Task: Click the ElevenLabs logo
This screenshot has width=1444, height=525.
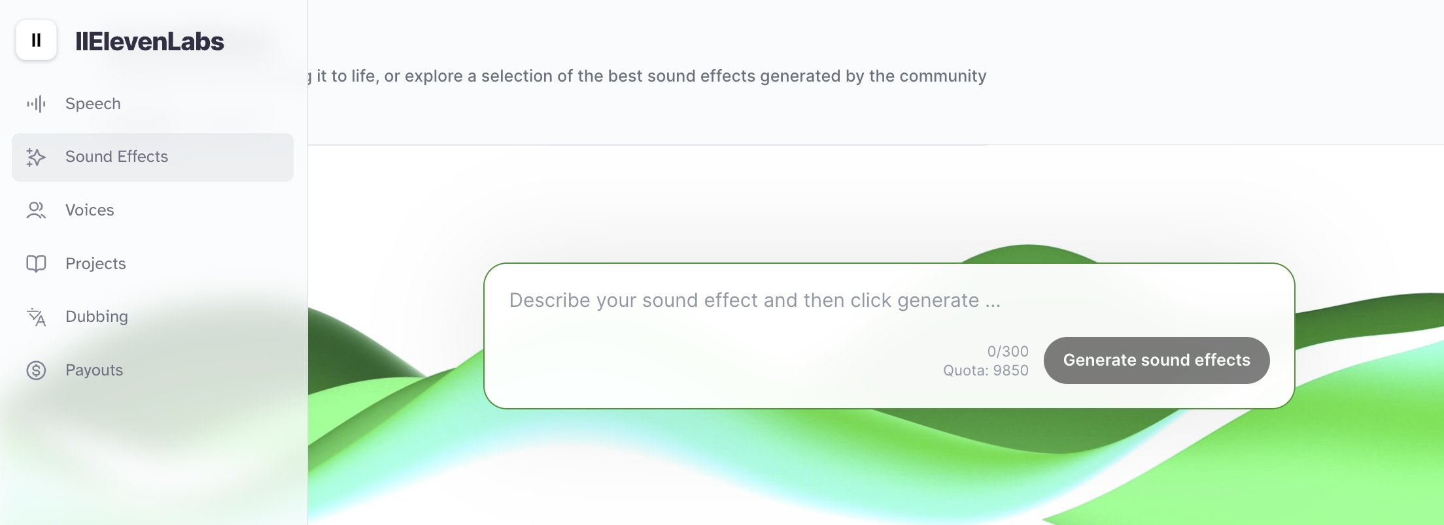Action: pyautogui.click(x=151, y=41)
